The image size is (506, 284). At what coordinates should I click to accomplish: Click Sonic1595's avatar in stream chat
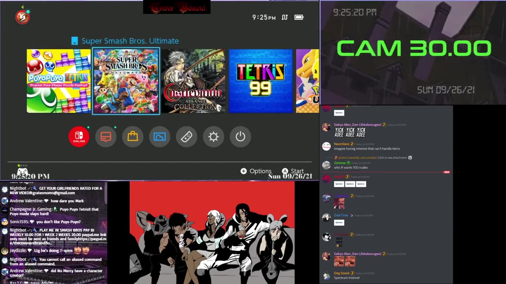pos(4,222)
